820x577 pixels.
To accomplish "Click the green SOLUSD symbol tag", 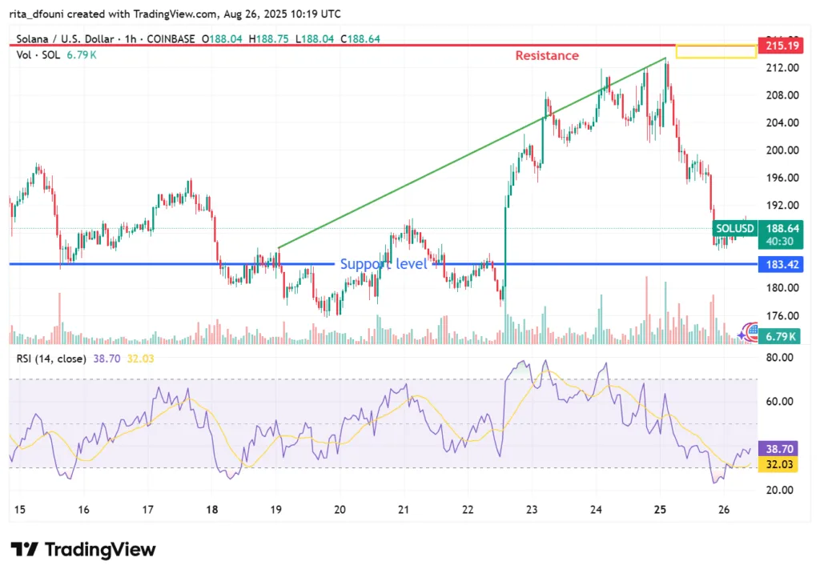I will pos(735,228).
